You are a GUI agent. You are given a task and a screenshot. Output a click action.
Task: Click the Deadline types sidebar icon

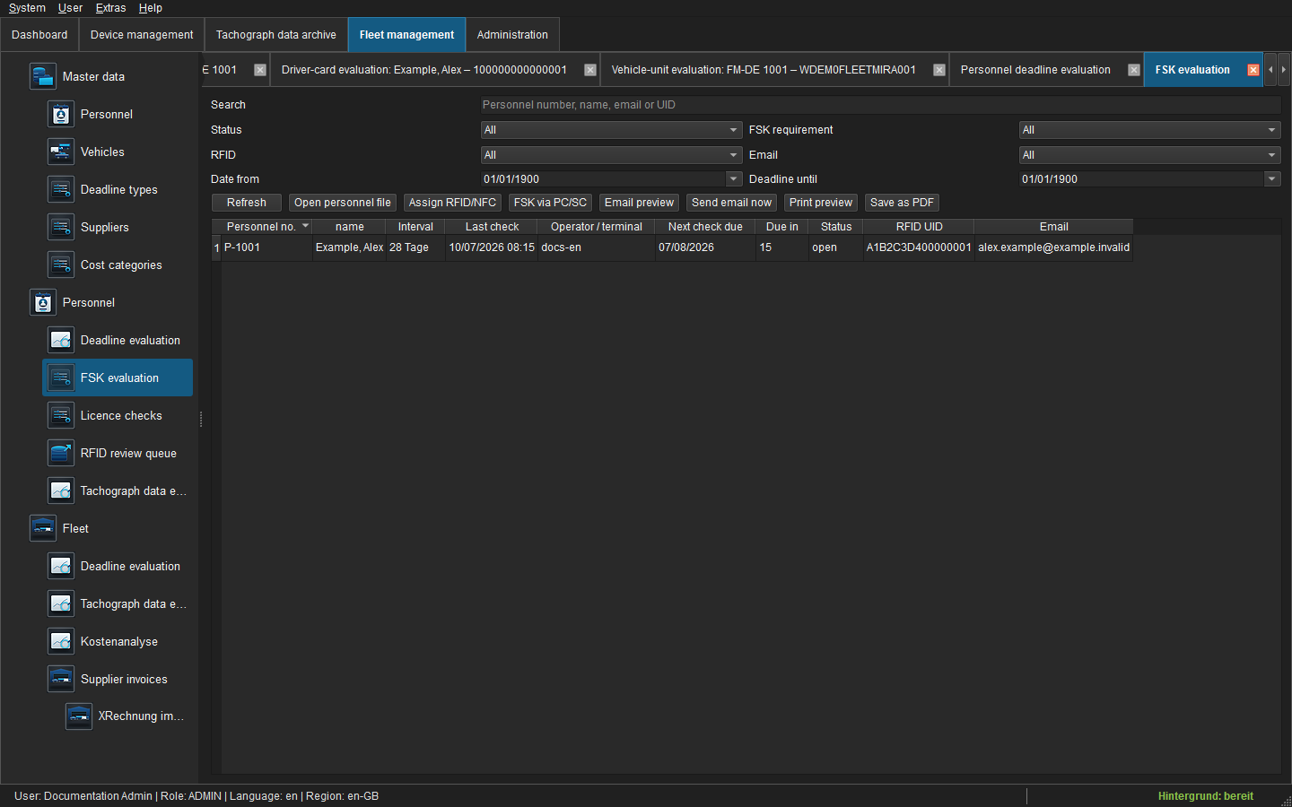pyautogui.click(x=60, y=189)
